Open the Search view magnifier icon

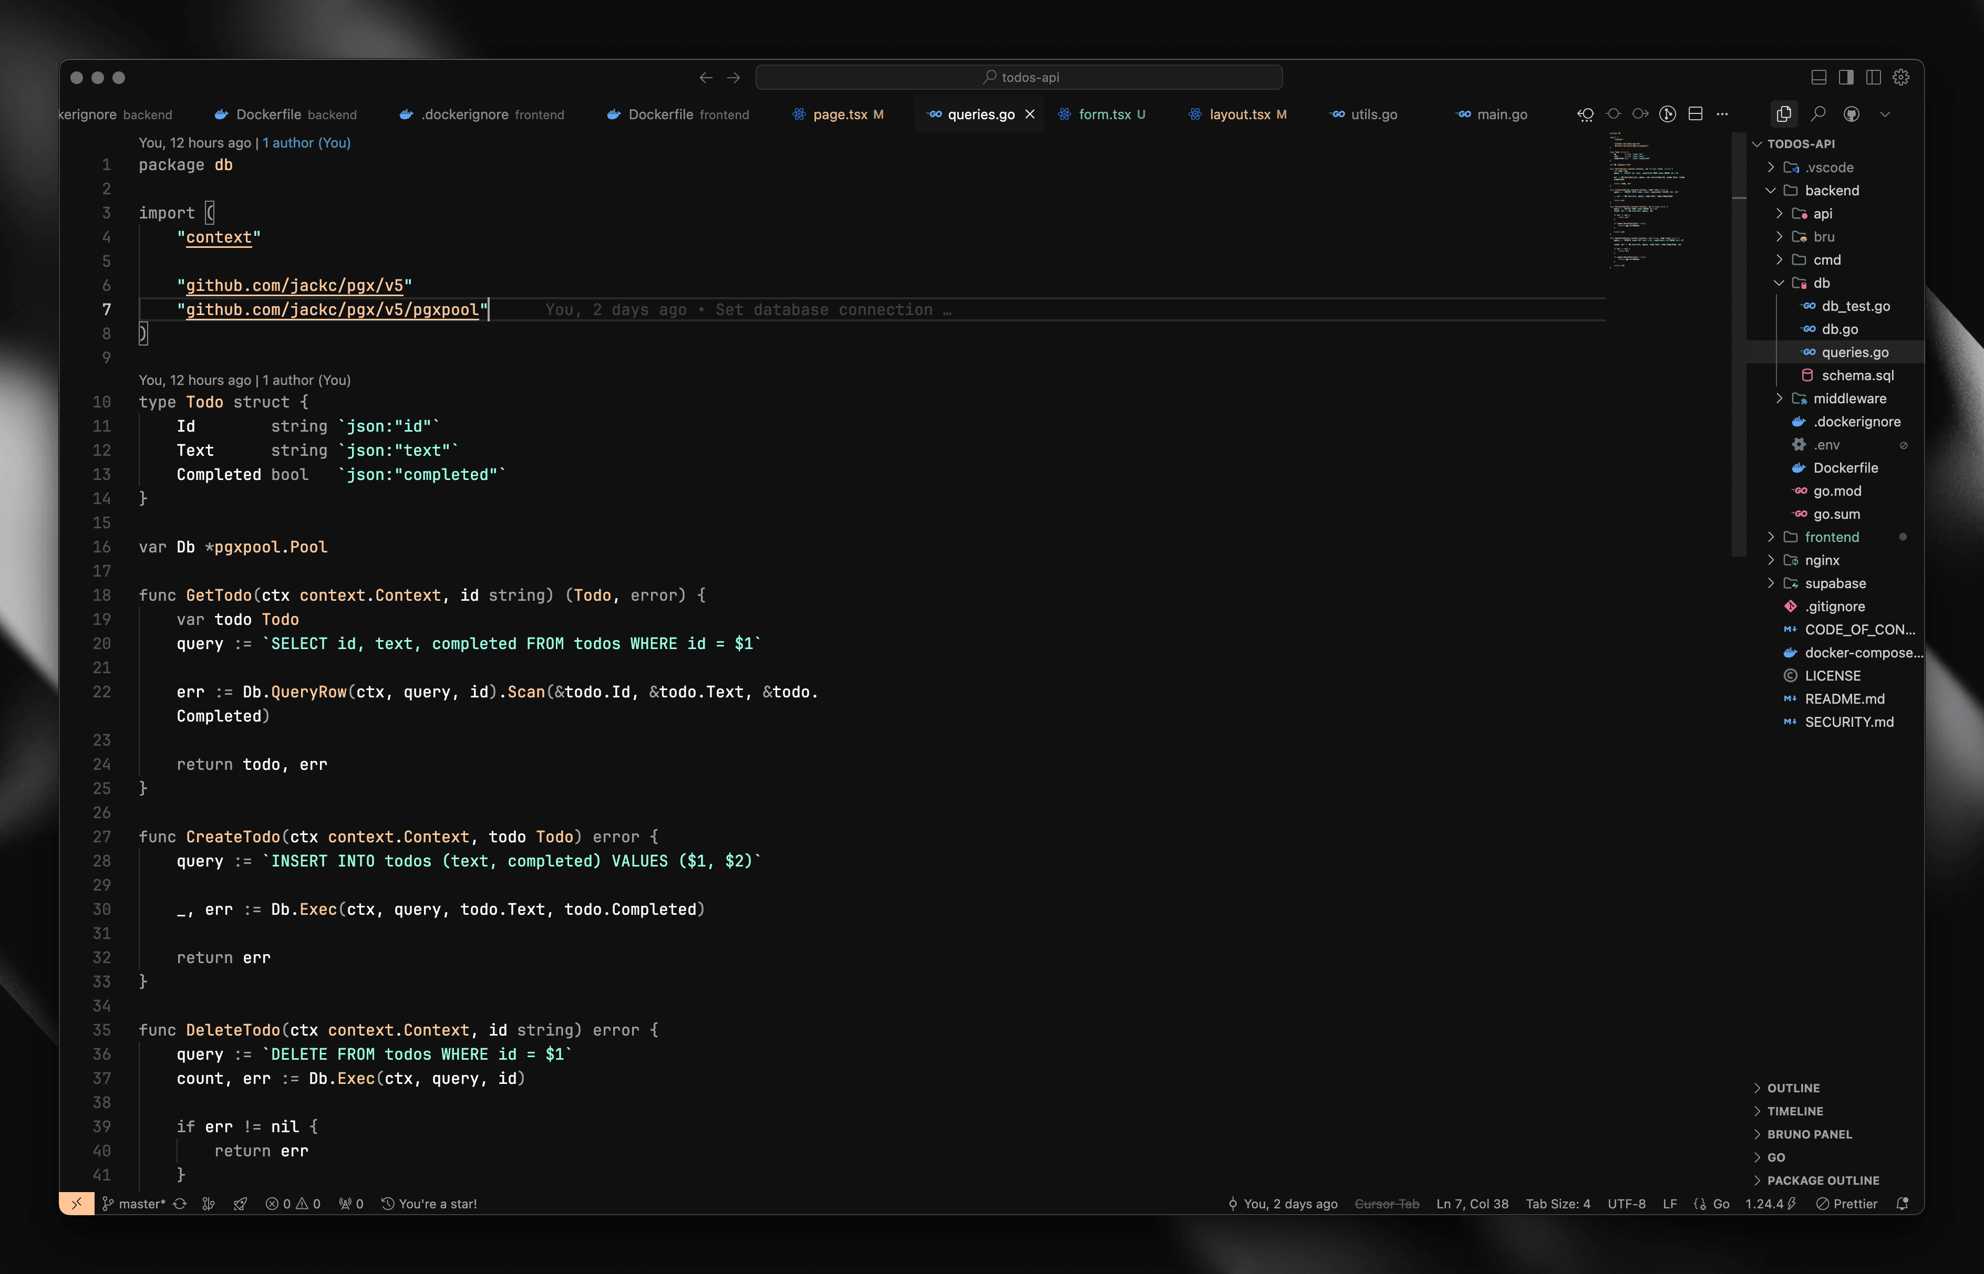pos(1817,114)
